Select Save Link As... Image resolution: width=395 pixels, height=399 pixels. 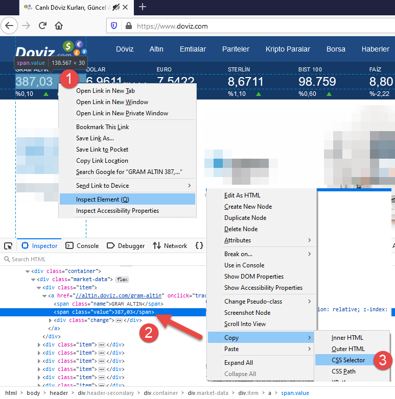pos(127,138)
